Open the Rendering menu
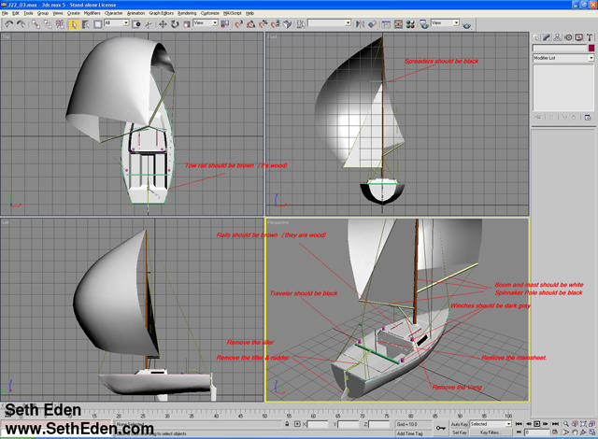The width and height of the screenshot is (598, 439). pyautogui.click(x=186, y=13)
